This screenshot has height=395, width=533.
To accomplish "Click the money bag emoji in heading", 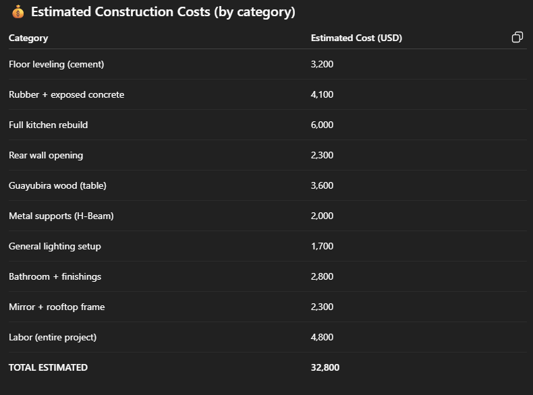I will (18, 12).
